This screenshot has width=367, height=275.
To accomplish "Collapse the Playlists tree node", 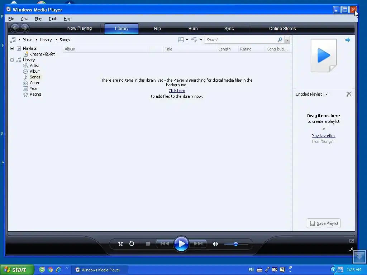I will (12, 48).
